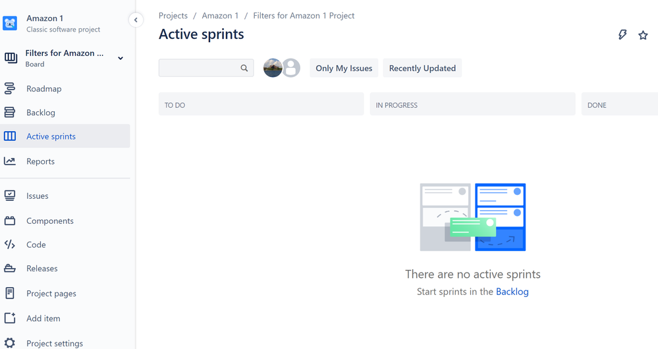The width and height of the screenshot is (658, 349).
Task: Click the Active sprints page heading
Action: pos(201,34)
